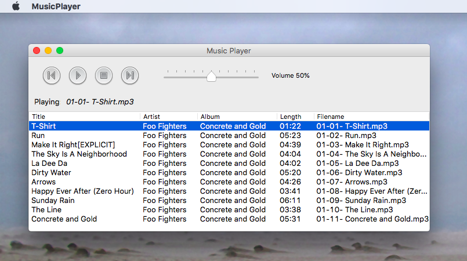
Task: Click length 04:26 cell
Action: [x=291, y=182]
